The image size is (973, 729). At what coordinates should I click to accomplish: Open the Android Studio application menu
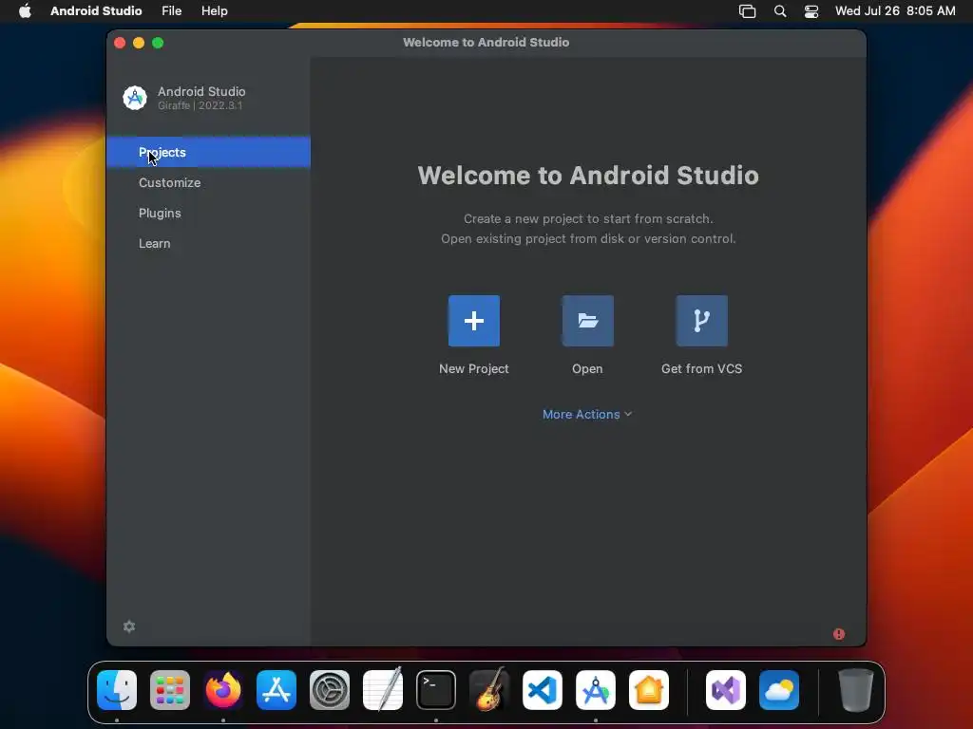click(96, 11)
